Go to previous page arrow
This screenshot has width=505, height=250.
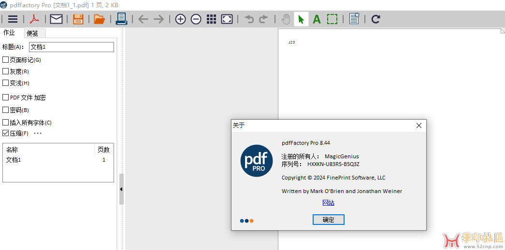143,19
